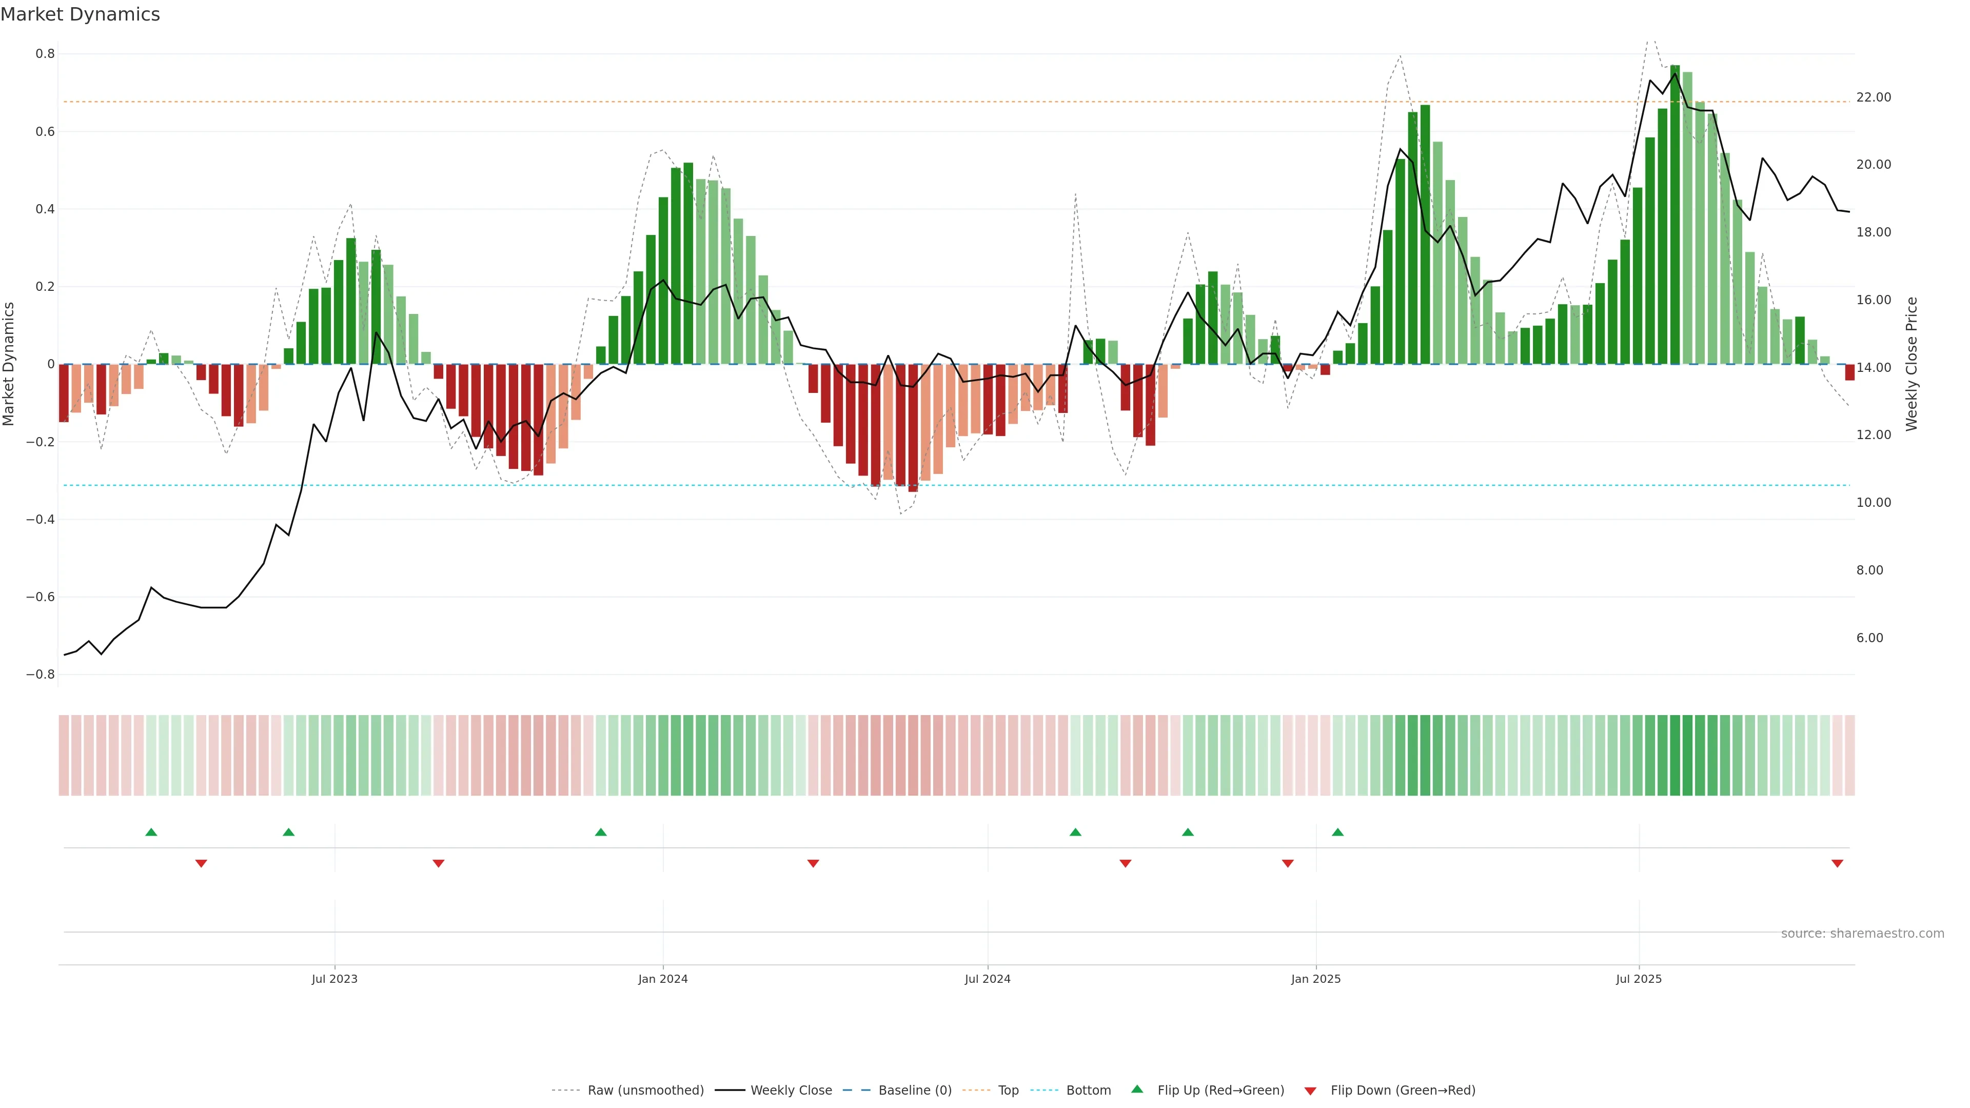Click the Flip Up green triangle legend icon

(x=1137, y=1089)
